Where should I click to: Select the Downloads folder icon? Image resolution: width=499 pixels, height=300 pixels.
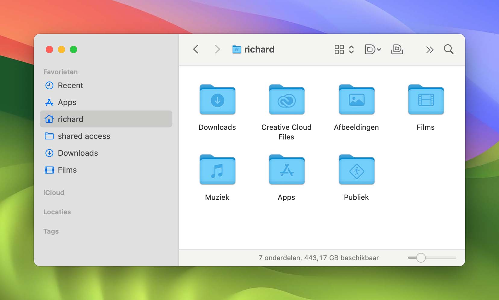(x=217, y=100)
